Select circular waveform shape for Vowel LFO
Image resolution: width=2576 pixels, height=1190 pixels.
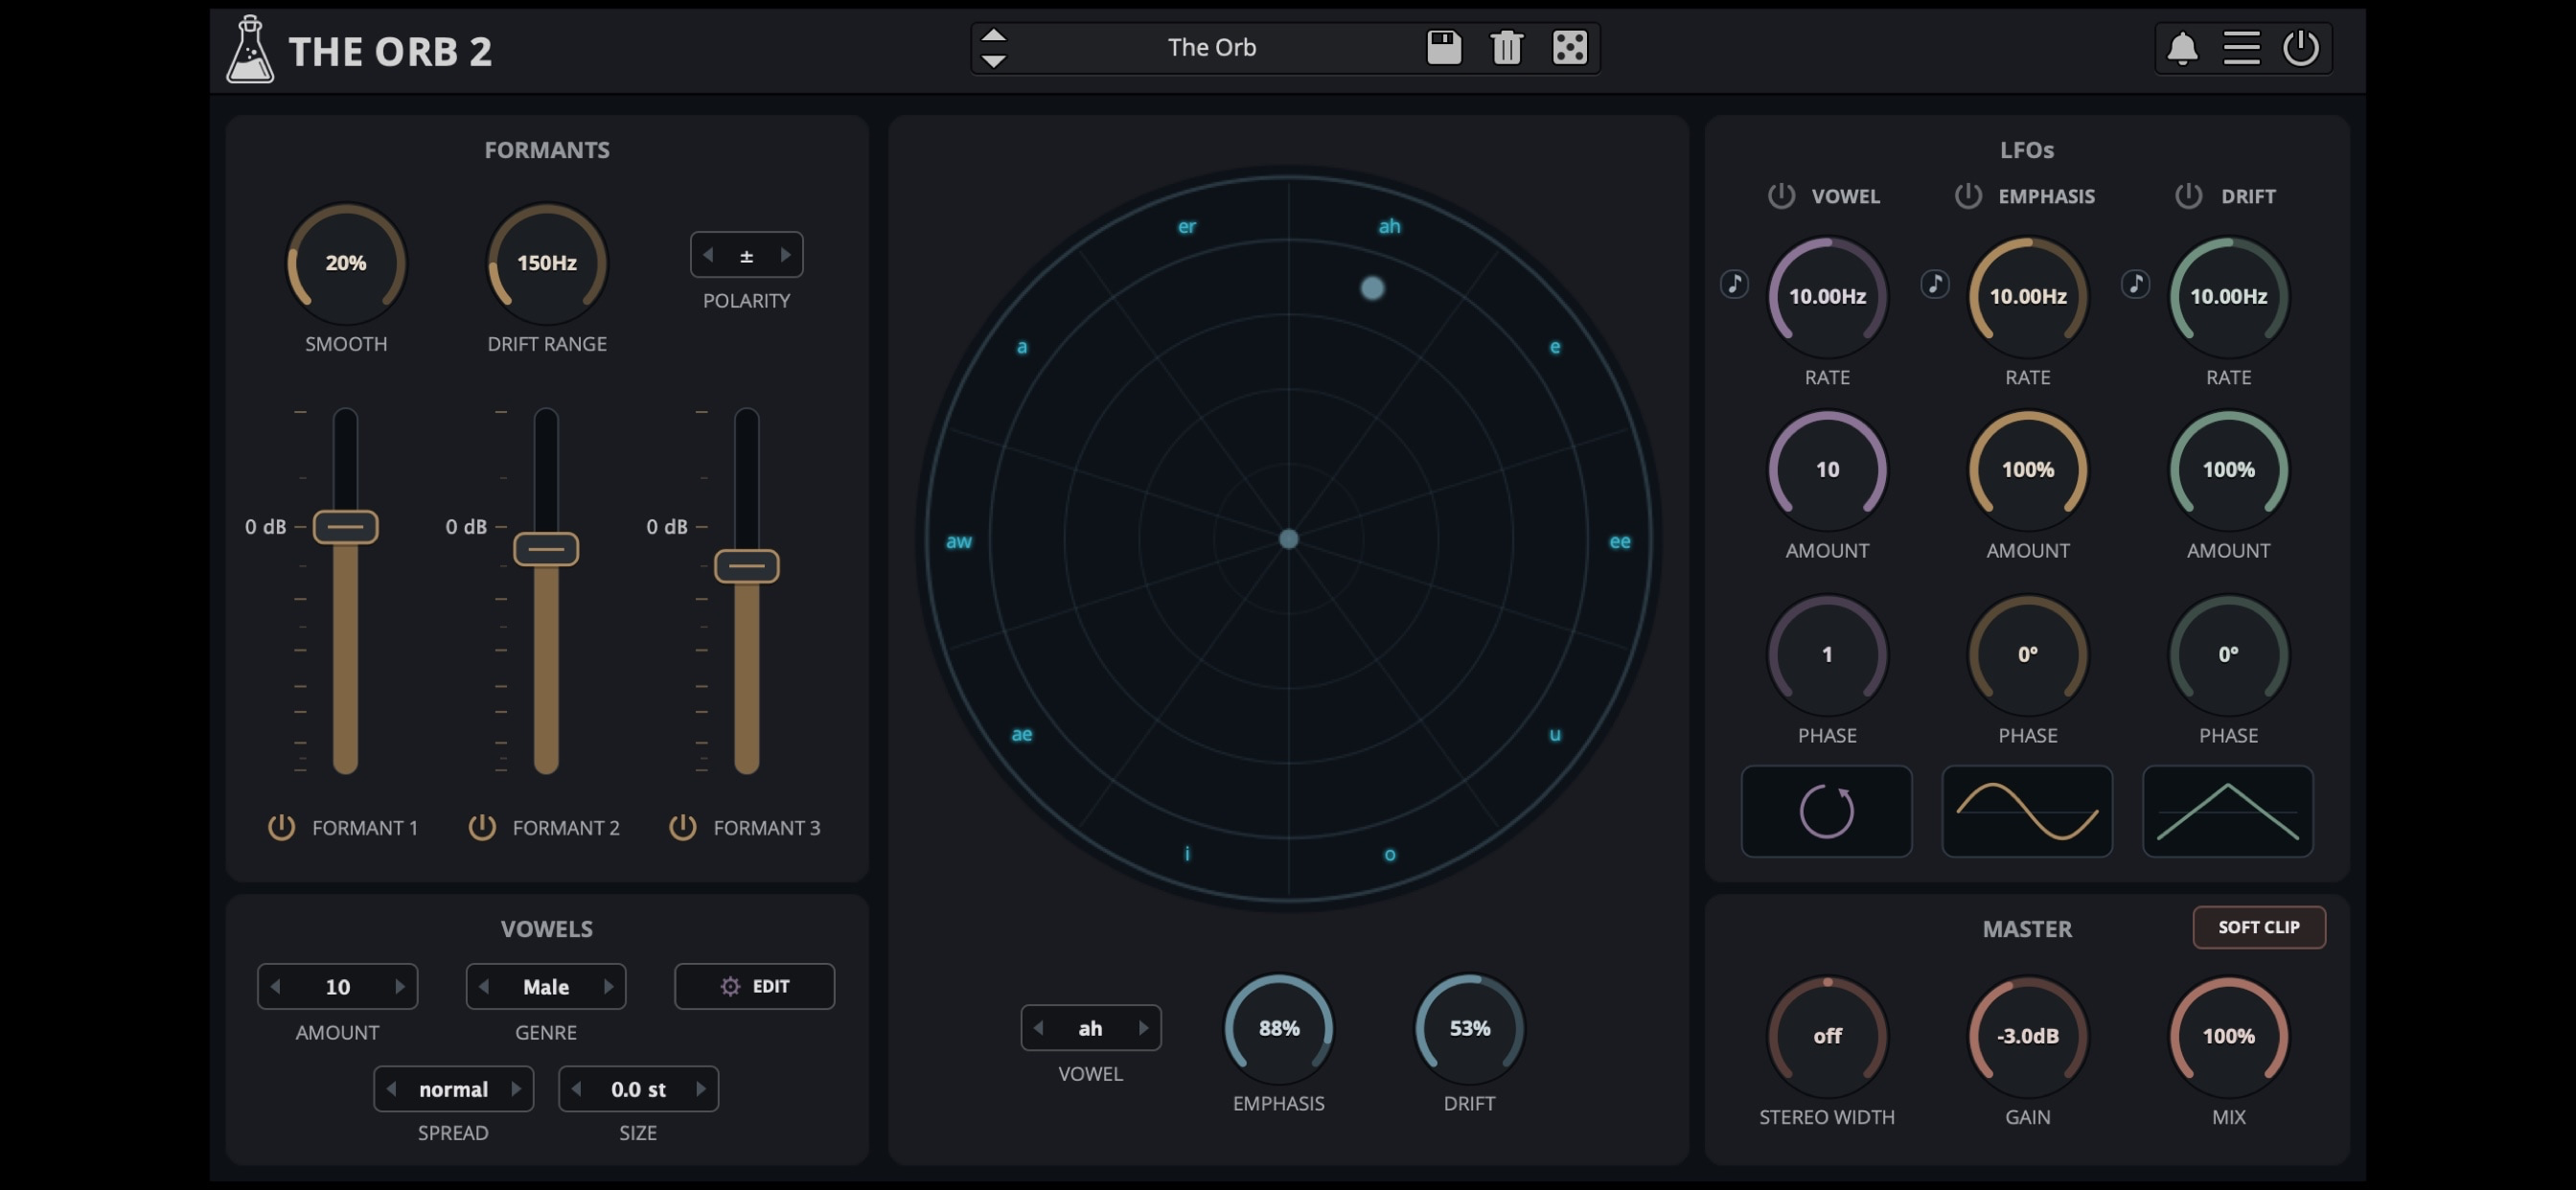[x=1826, y=811]
